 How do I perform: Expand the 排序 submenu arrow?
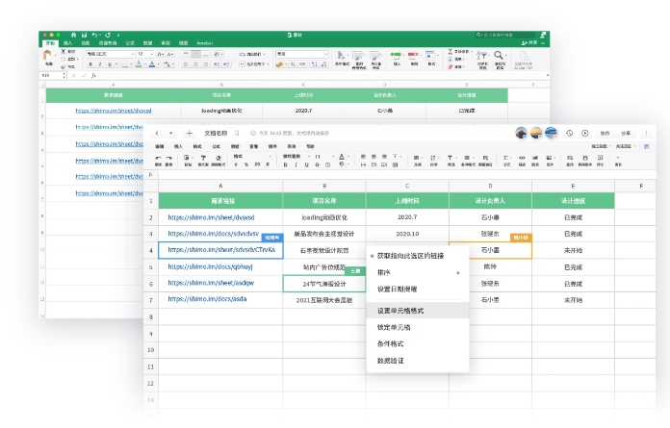[x=458, y=272]
